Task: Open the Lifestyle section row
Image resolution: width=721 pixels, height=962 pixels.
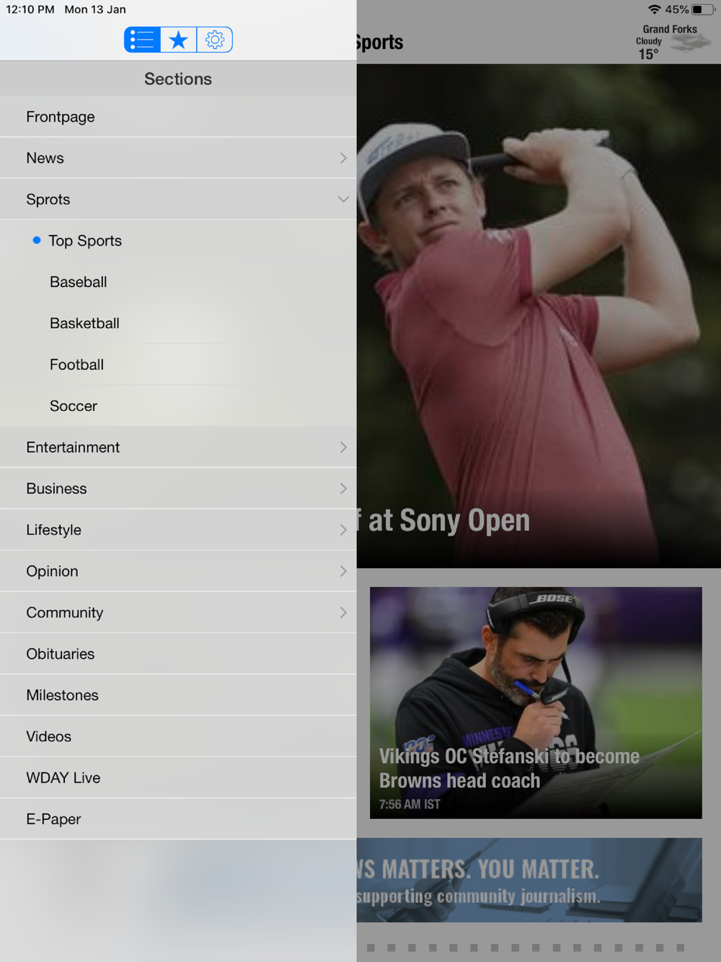Action: pos(178,530)
